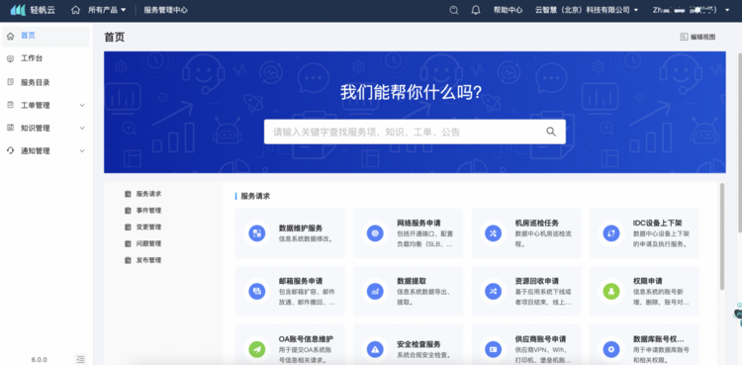Click the keyword search input field

pos(405,132)
